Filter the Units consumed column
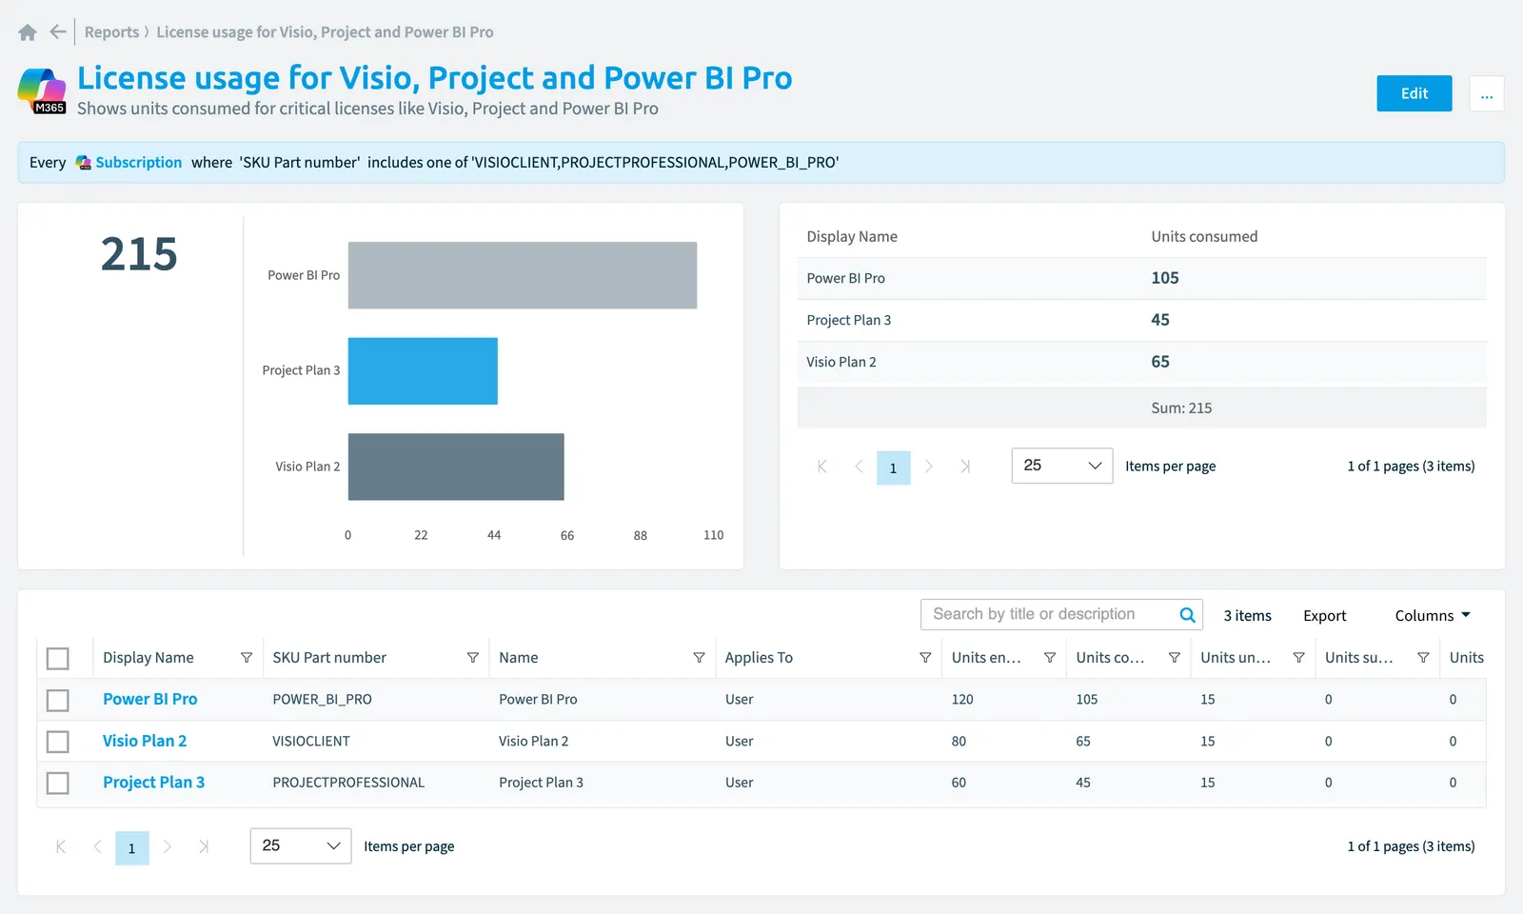Viewport: 1523px width, 914px height. [1175, 658]
